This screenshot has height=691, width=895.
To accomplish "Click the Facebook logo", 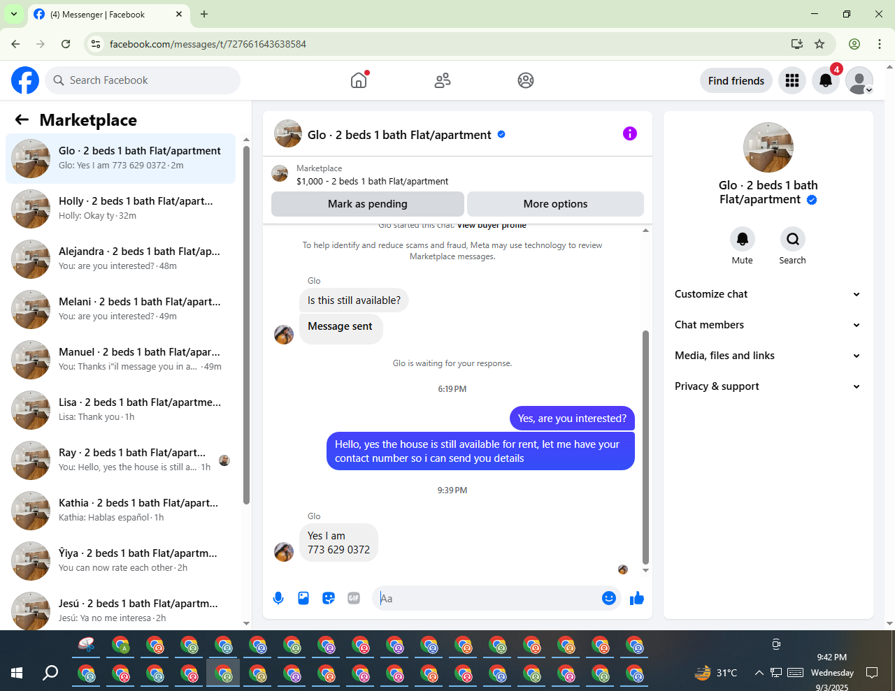I will pyautogui.click(x=25, y=80).
